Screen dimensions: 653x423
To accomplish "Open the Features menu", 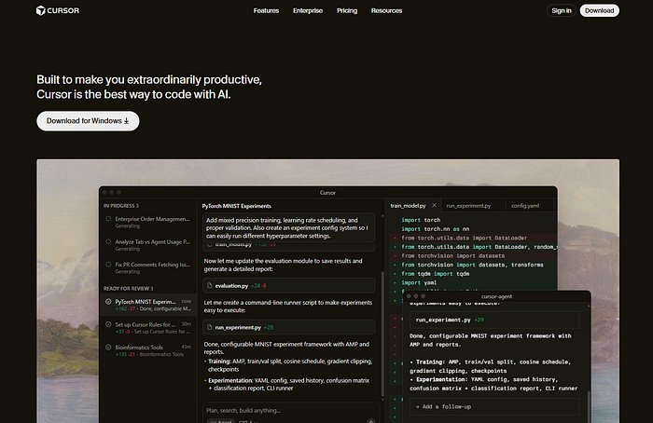I will [x=266, y=11].
